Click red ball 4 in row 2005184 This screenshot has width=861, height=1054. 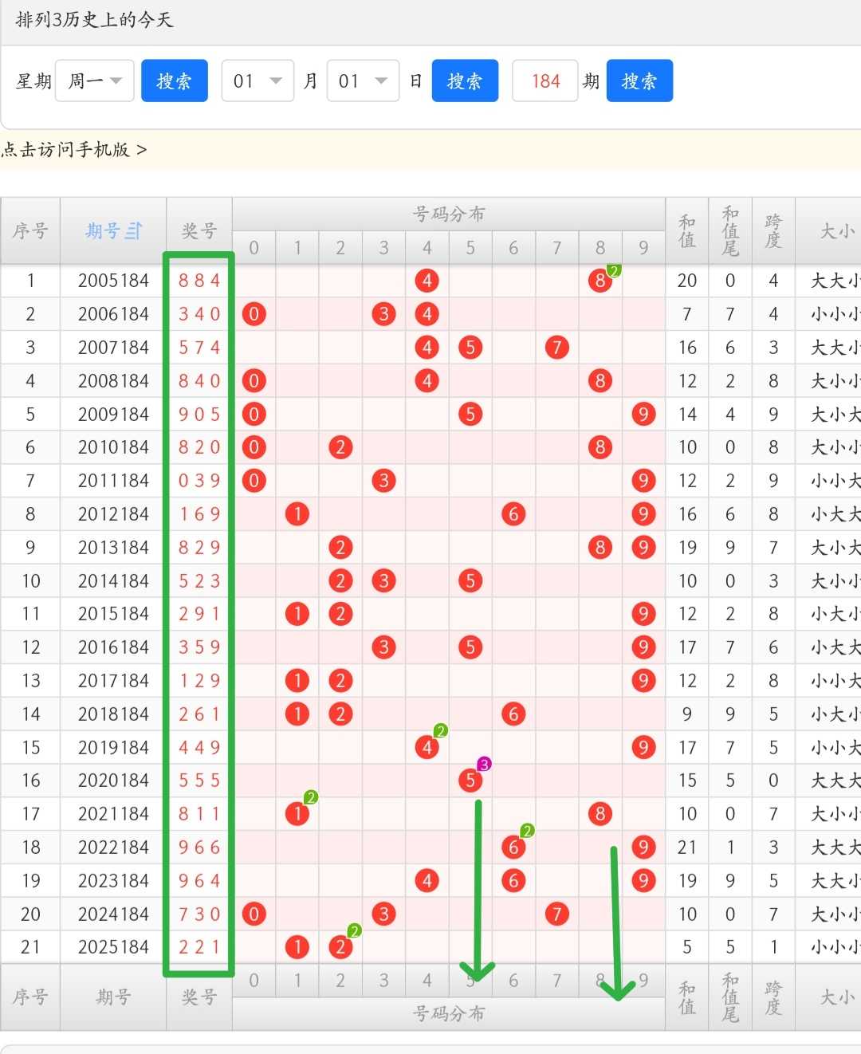pyautogui.click(x=427, y=281)
